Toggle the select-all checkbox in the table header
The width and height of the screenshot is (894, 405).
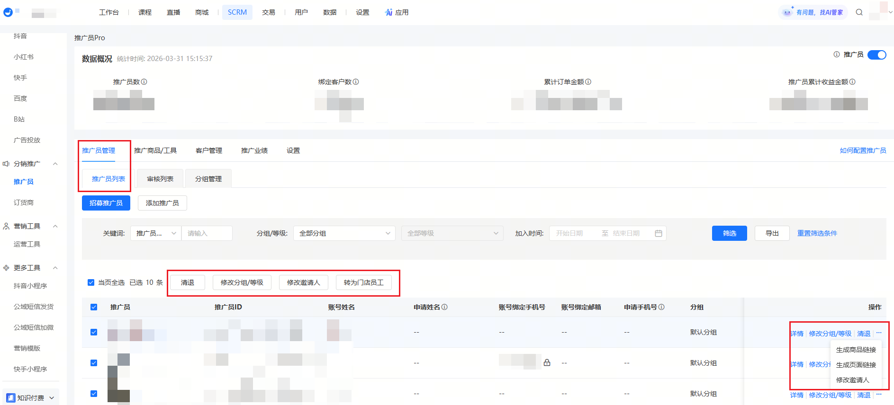tap(94, 307)
